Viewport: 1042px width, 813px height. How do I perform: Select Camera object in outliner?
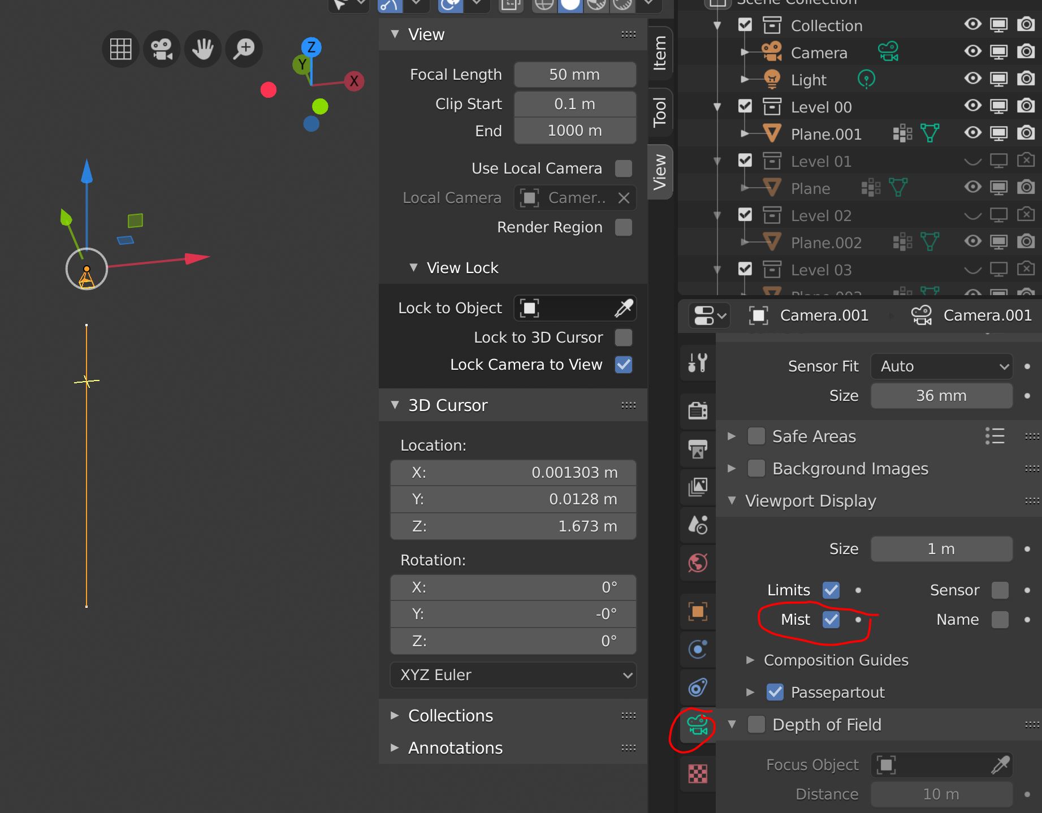tap(819, 53)
